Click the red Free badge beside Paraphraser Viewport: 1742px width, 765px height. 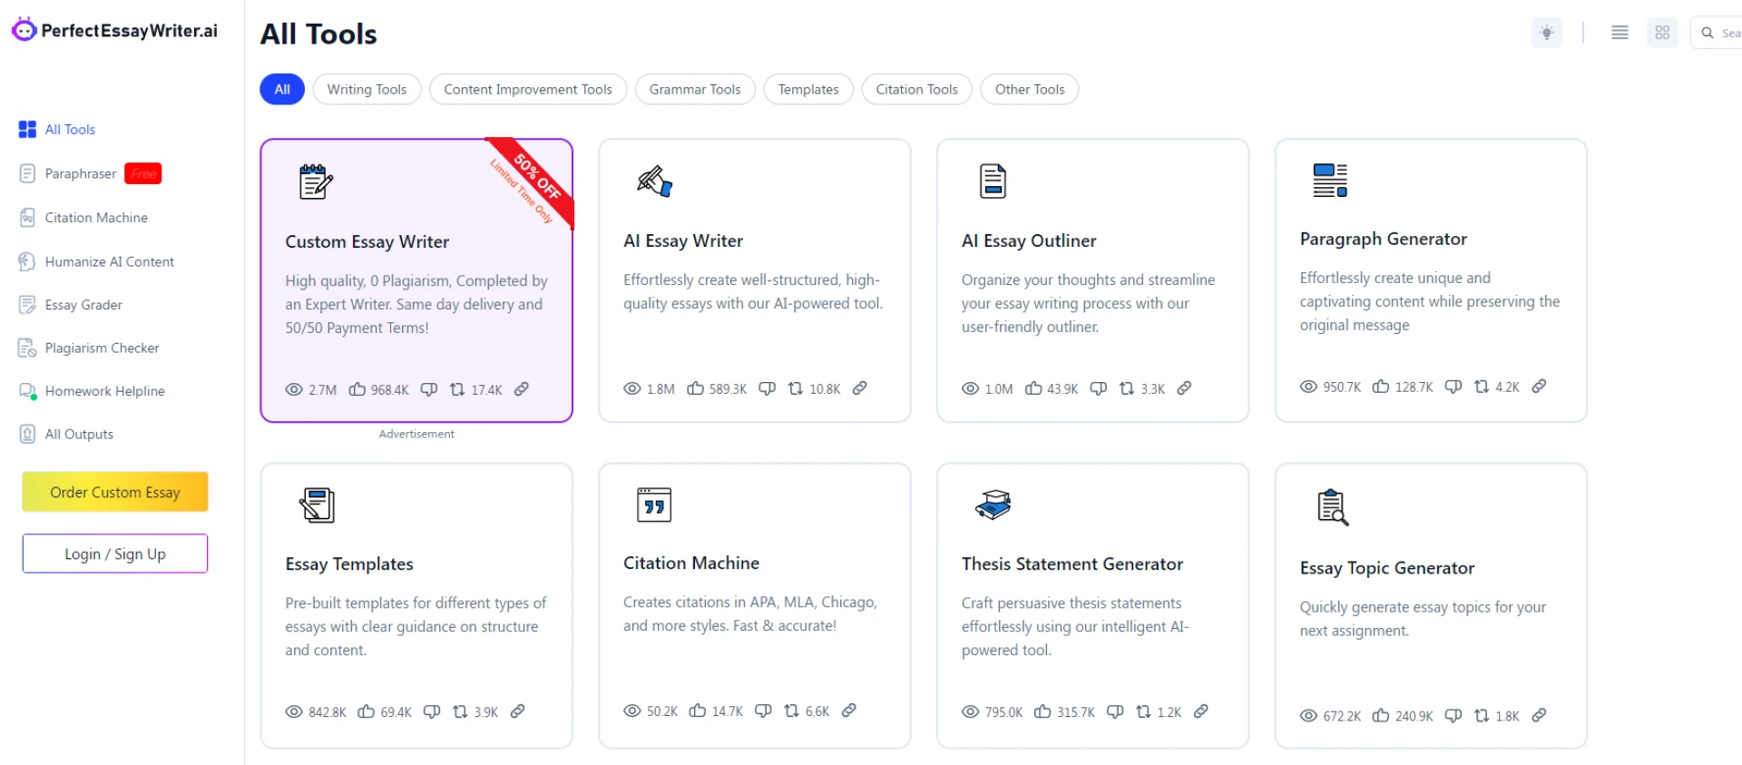click(x=143, y=173)
